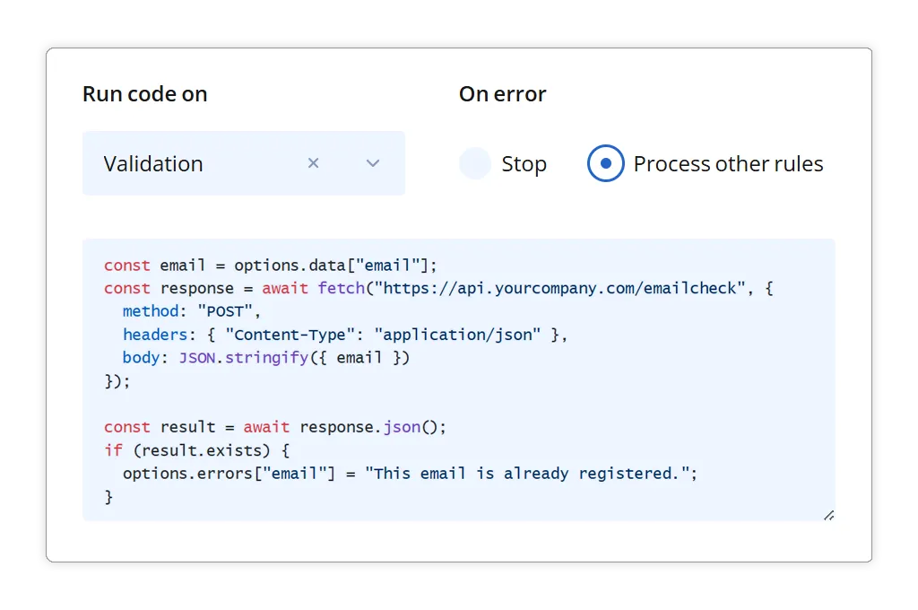This screenshot has height=610, width=918.
Task: Click the 'Run code on' label
Action: (144, 94)
